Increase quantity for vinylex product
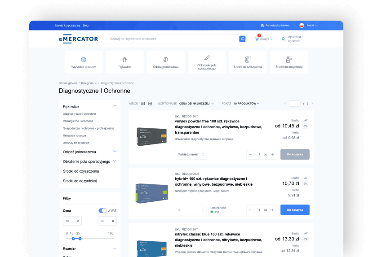This screenshot has width=373, height=257. 273,154
